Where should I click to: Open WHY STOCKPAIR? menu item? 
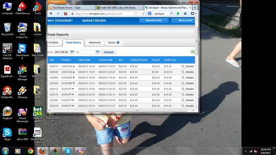(60, 20)
